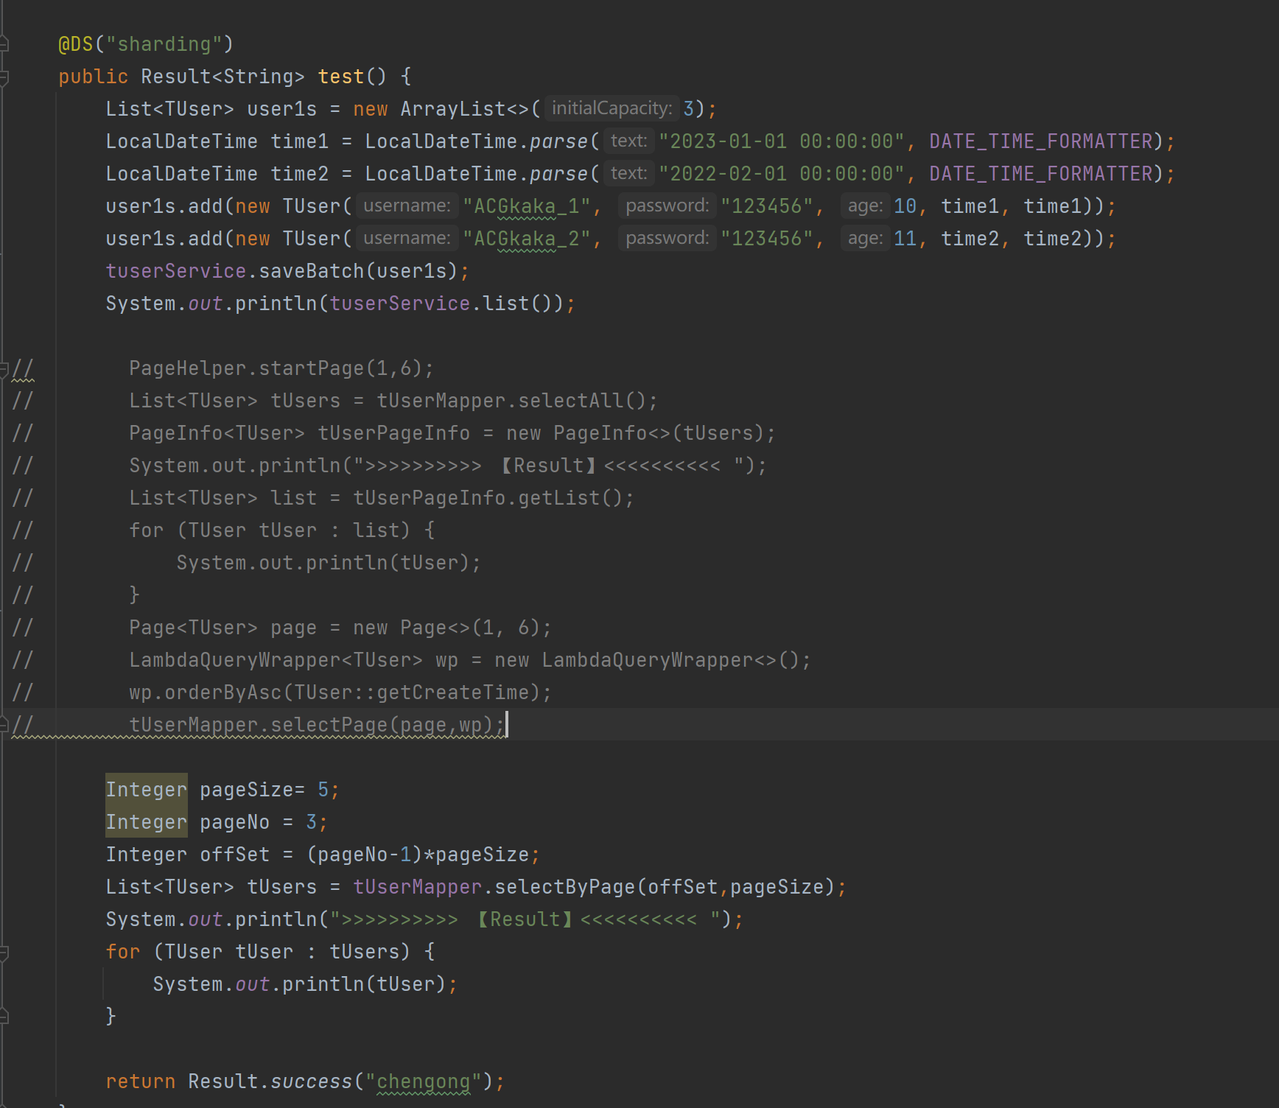The width and height of the screenshot is (1279, 1108).
Task: Click the highlighted Integer keyword beside pageSize
Action: pyautogui.click(x=146, y=789)
